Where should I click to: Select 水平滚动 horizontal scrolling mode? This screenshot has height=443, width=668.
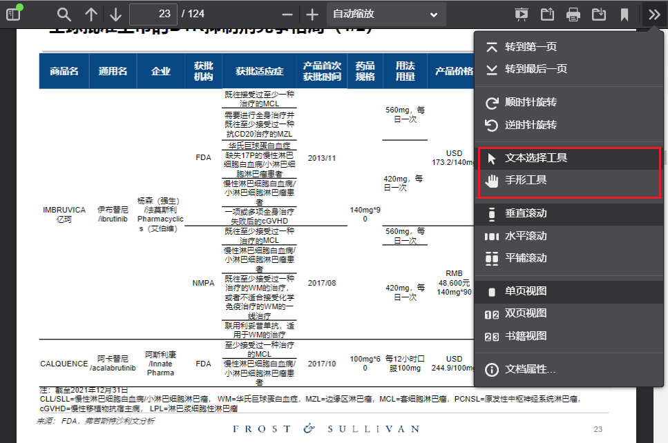pyautogui.click(x=569, y=236)
